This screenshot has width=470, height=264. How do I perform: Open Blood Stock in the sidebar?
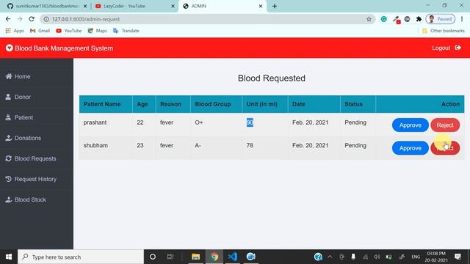click(26, 199)
